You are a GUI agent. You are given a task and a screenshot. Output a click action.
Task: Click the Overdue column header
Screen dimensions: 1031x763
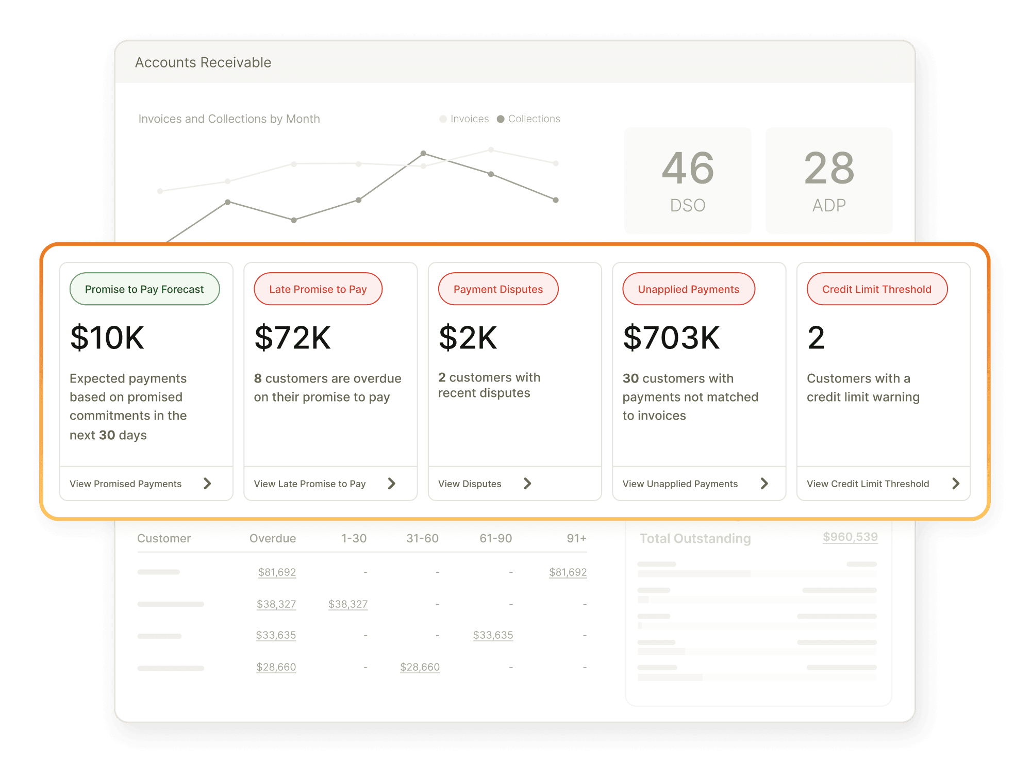point(272,539)
